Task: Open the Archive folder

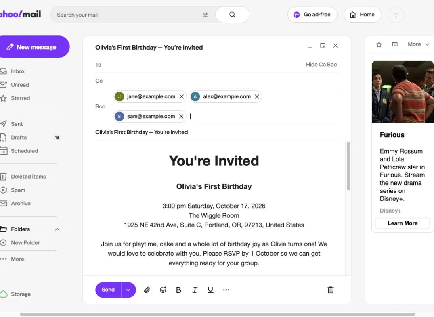Action: (16, 204)
